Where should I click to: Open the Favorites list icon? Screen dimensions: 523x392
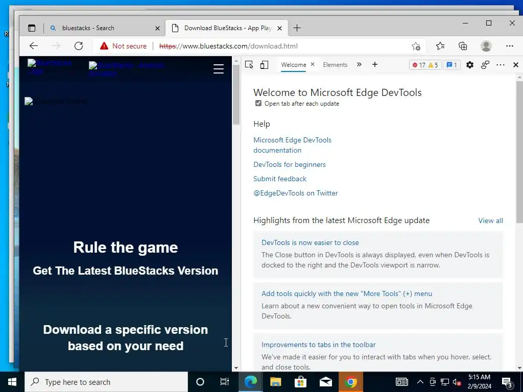click(x=440, y=46)
